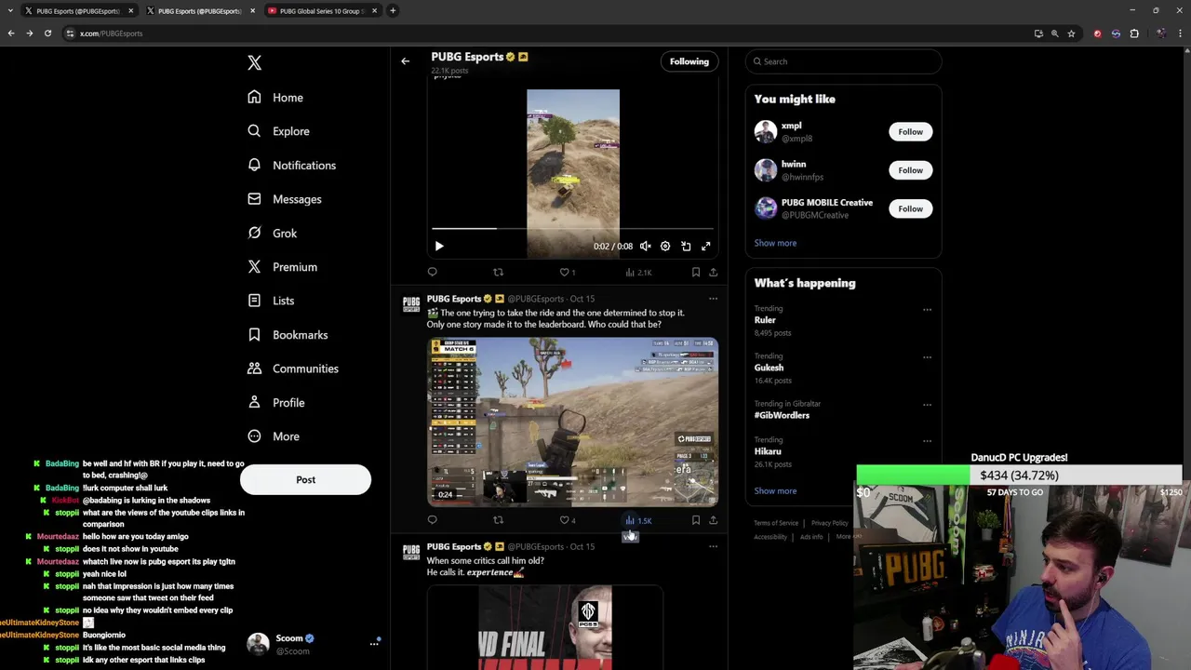The width and height of the screenshot is (1191, 670).
Task: Open Messages in the sidebar
Action: coord(284,199)
